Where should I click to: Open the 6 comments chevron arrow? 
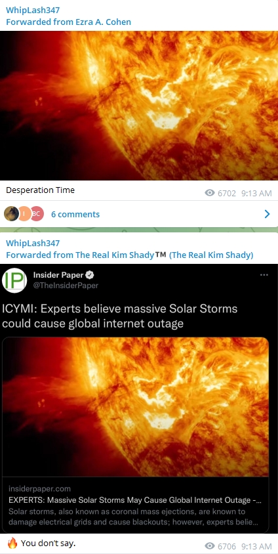click(x=267, y=214)
